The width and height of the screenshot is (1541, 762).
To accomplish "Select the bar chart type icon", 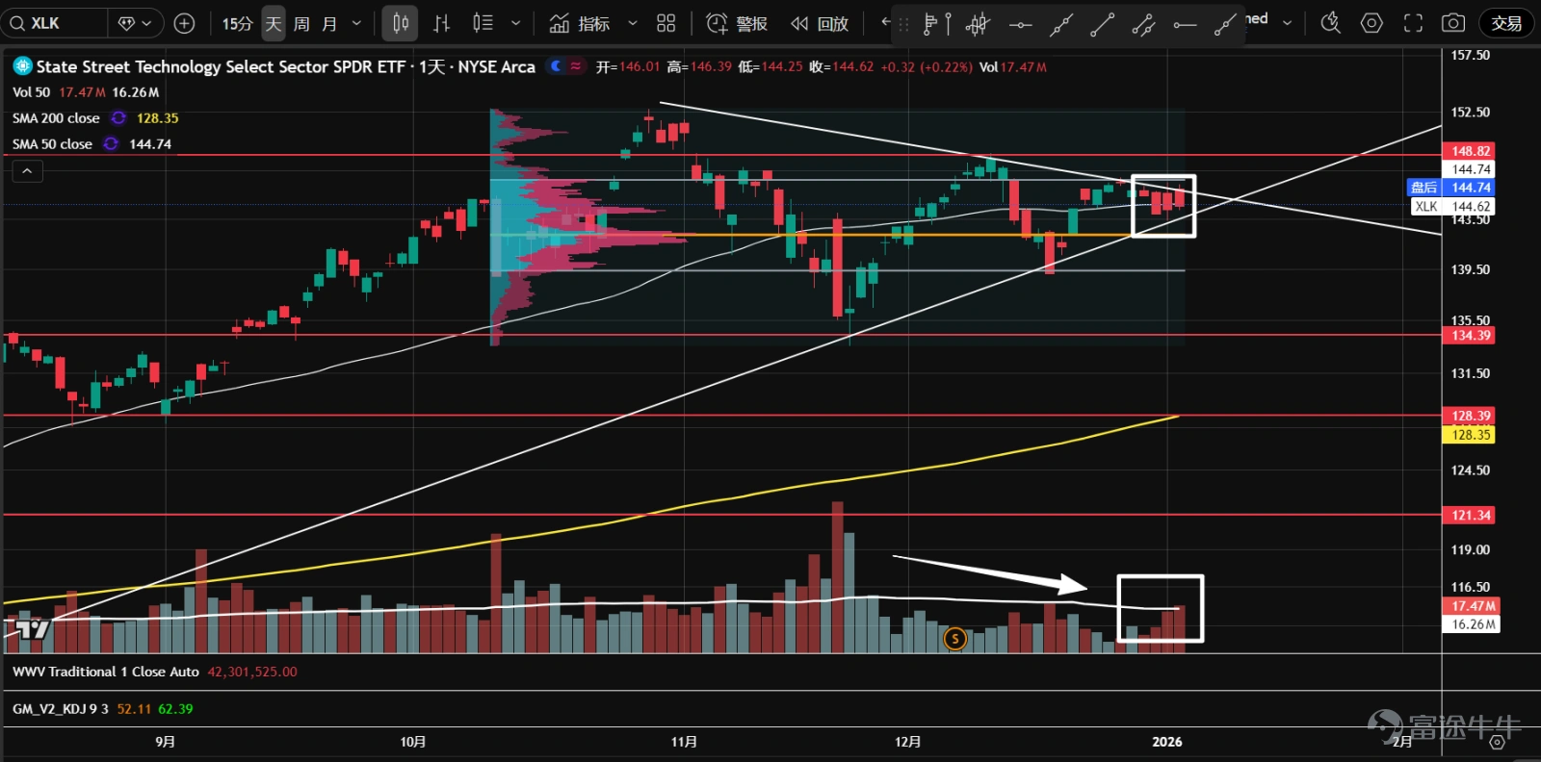I will click(441, 23).
